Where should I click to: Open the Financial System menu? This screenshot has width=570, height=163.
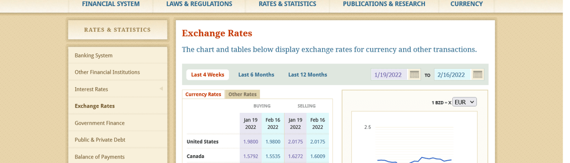(111, 4)
